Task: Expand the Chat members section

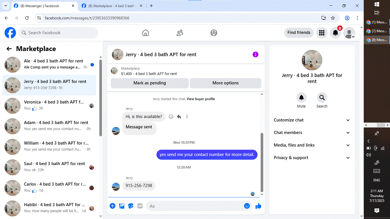Action: (x=312, y=133)
